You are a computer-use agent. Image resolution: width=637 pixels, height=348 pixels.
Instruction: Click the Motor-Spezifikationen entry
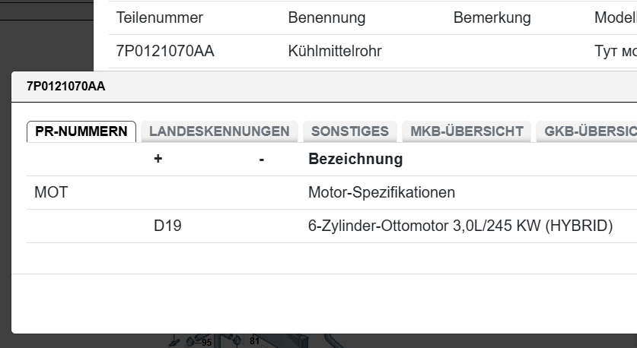381,193
